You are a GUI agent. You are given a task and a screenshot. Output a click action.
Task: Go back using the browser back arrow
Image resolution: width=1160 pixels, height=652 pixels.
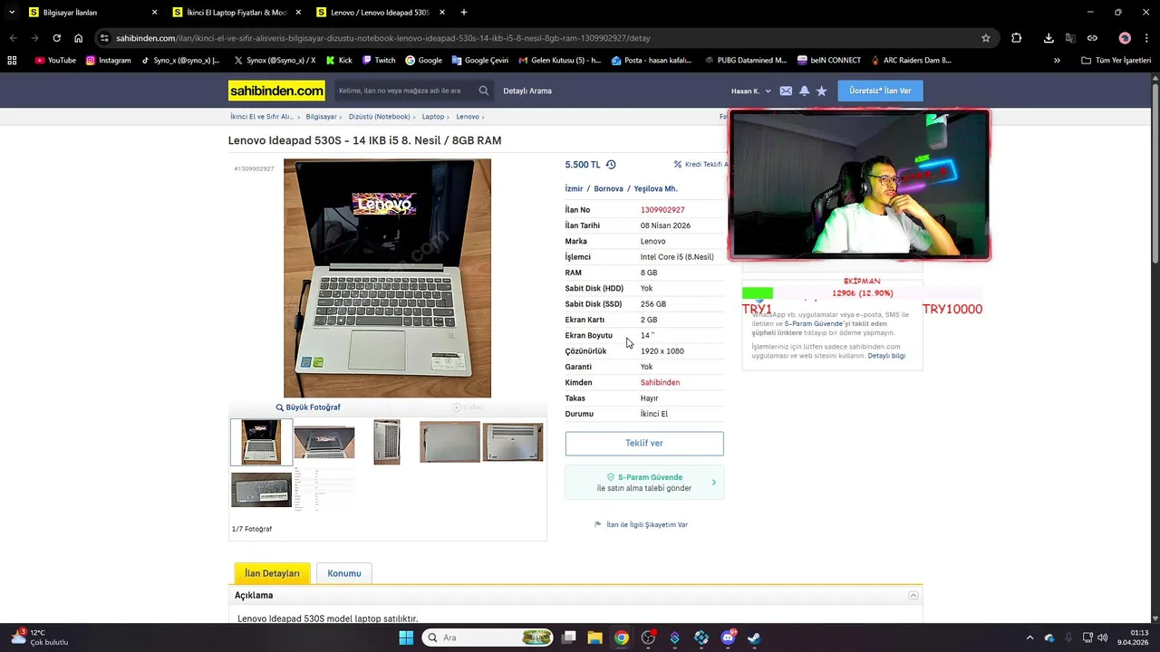click(x=13, y=38)
